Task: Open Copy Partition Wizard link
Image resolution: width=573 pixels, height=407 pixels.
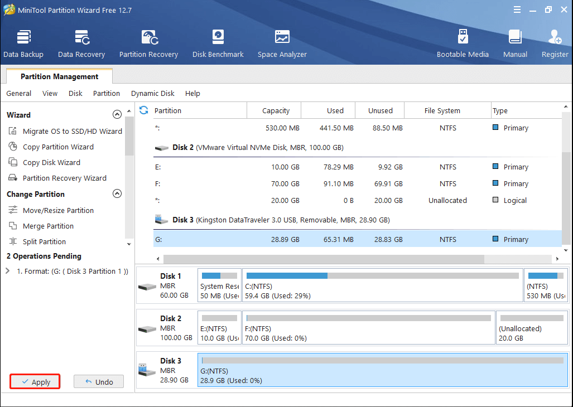Action: pos(58,147)
